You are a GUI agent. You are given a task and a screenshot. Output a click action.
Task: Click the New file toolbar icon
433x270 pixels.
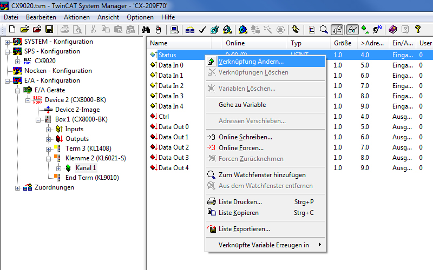click(12, 29)
